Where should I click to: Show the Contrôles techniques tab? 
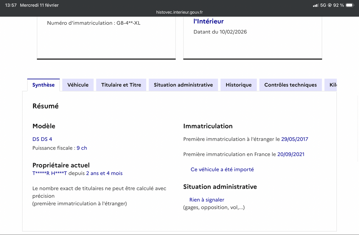tap(290, 85)
